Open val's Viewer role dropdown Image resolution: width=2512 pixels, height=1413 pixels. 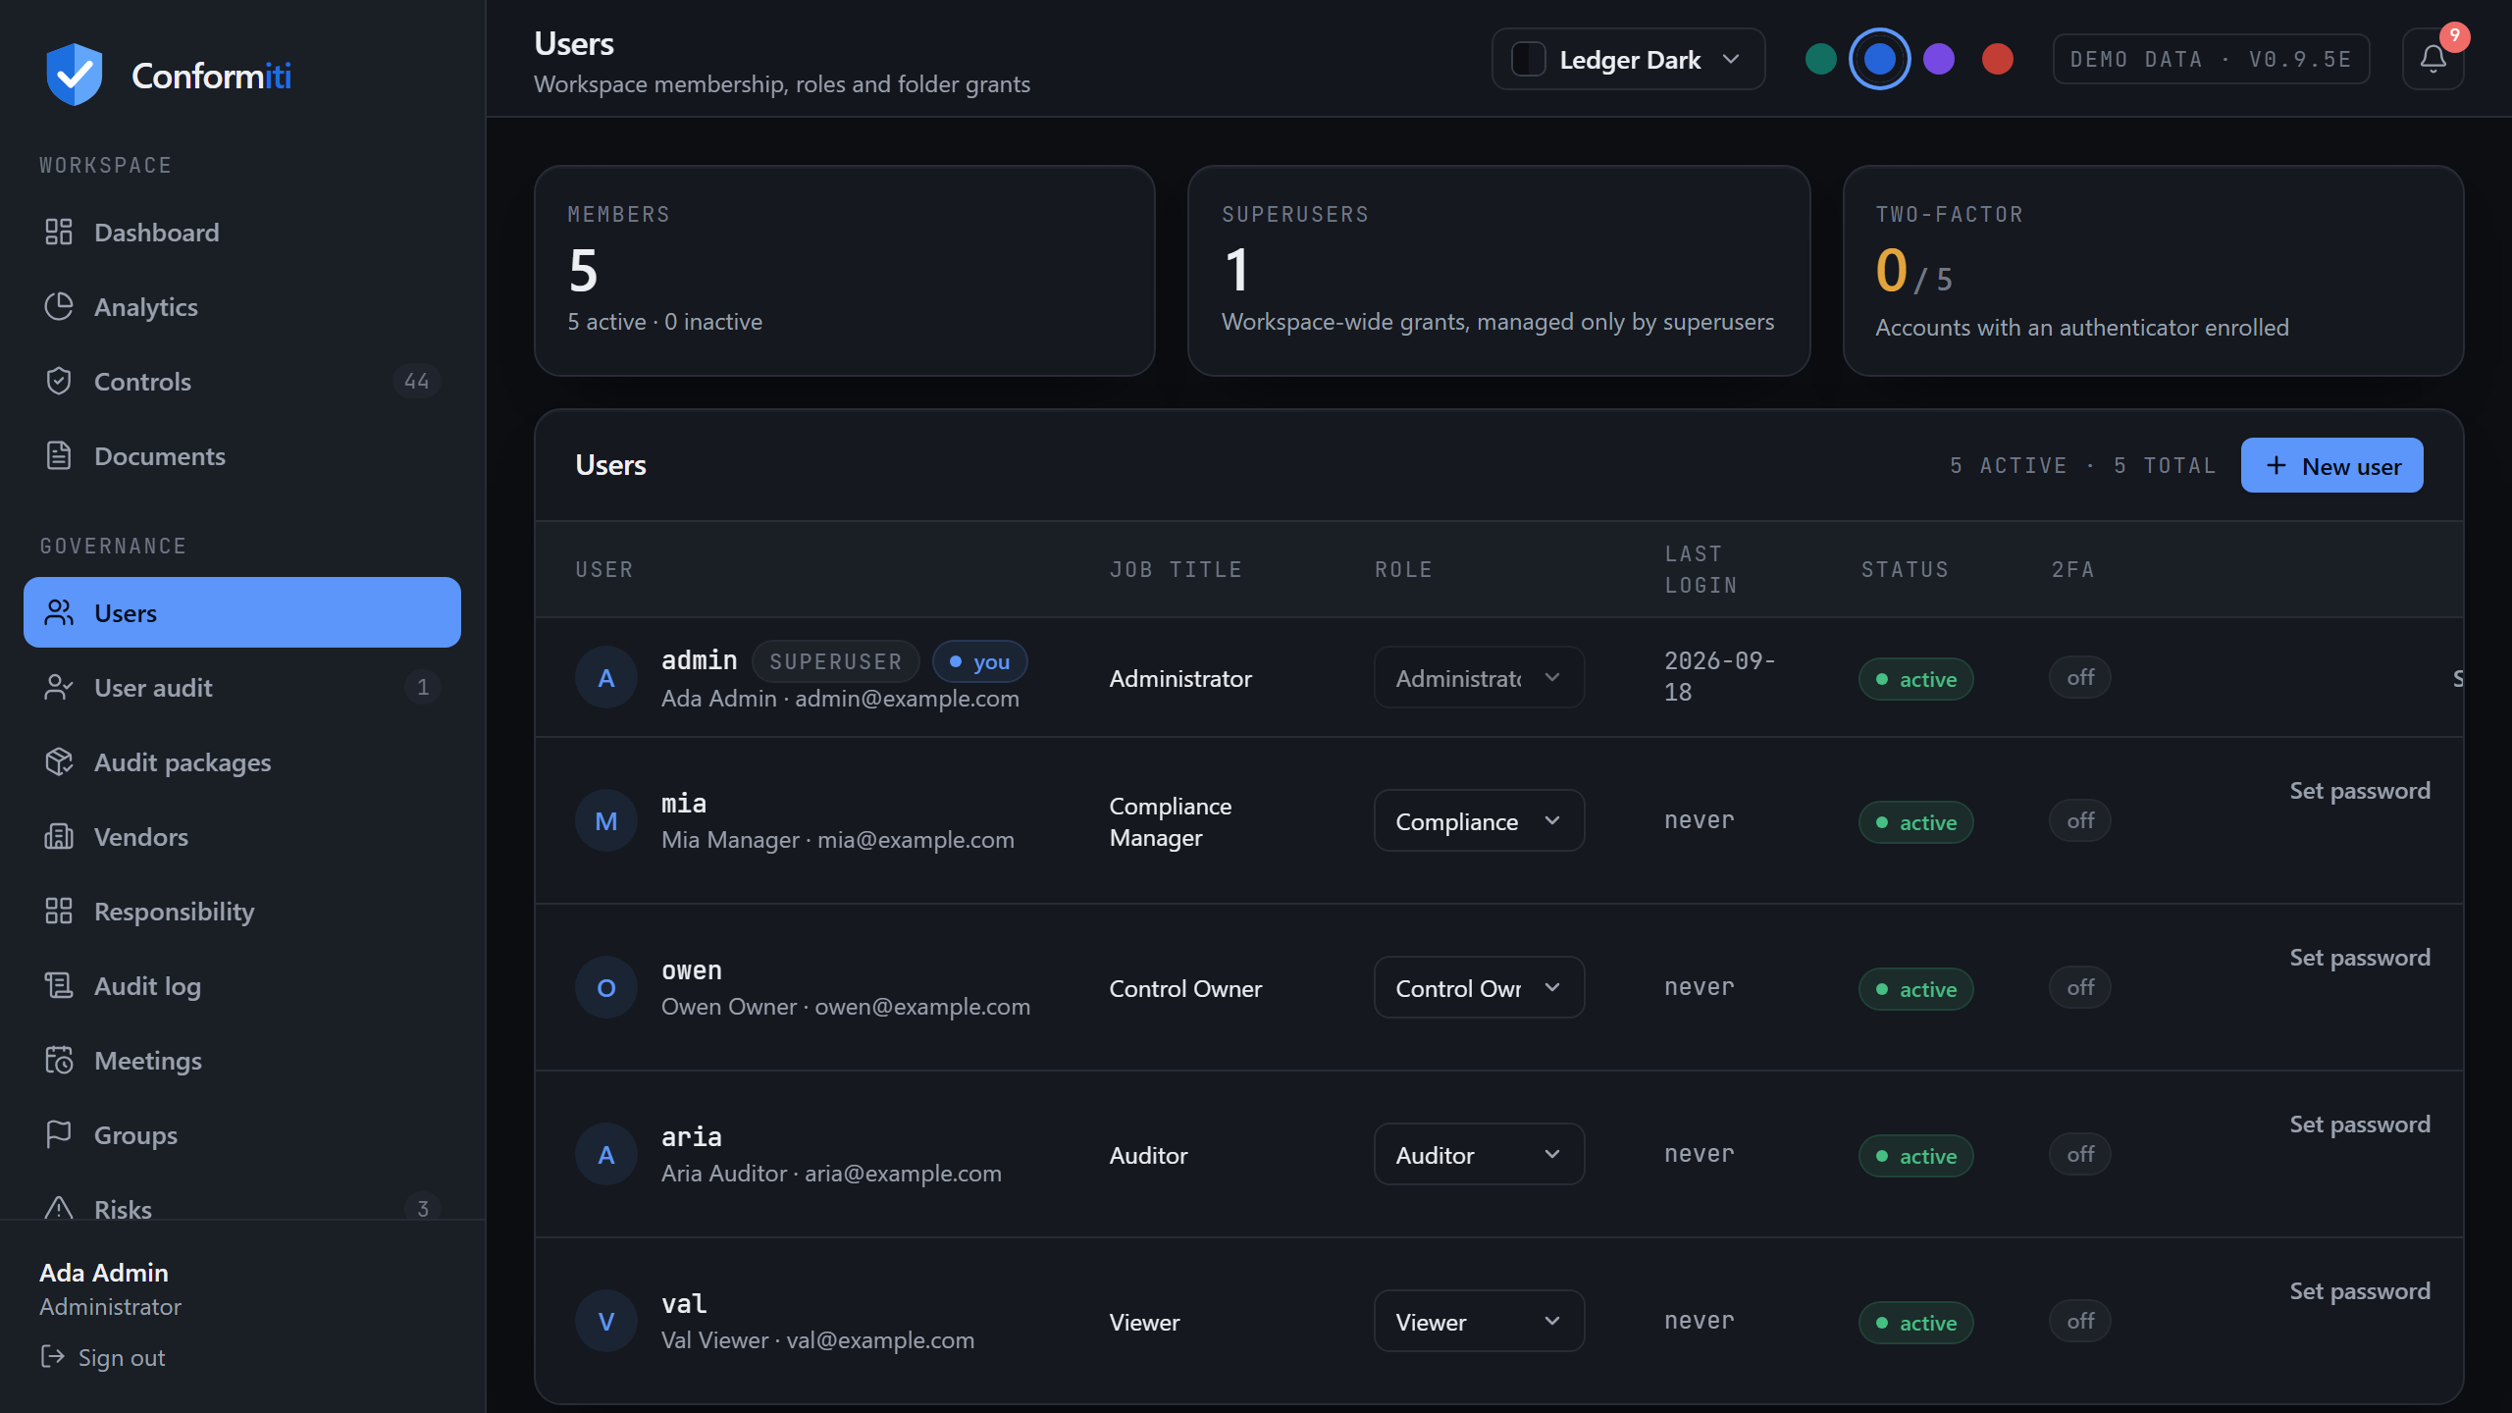(x=1479, y=1321)
